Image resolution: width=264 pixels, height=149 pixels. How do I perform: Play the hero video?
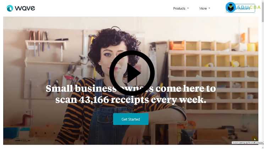pyautogui.click(x=132, y=73)
